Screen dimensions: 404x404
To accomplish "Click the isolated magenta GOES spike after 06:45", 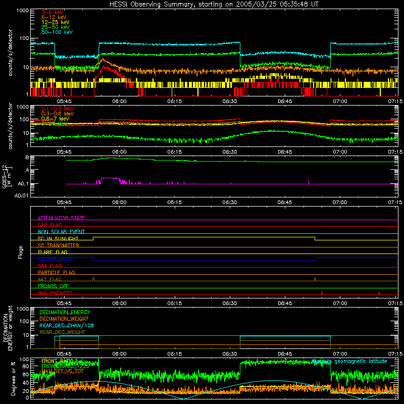I will pyautogui.click(x=309, y=181).
